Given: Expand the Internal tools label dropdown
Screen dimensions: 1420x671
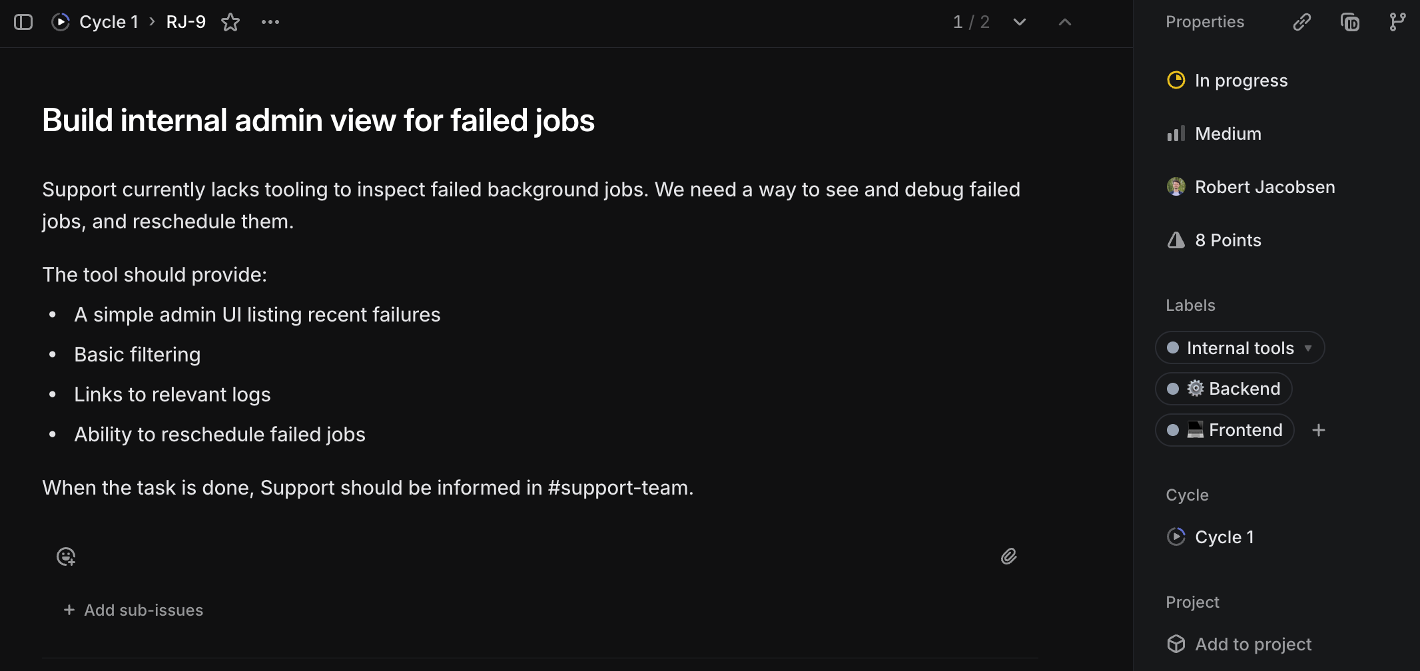Looking at the screenshot, I should tap(1308, 348).
